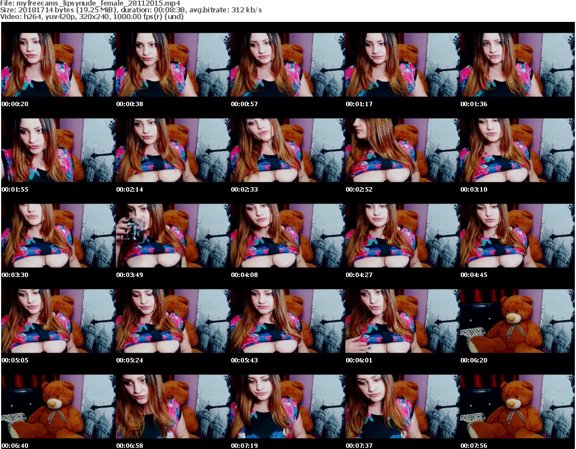
Task: Click the timestamp text 00:00:57
Action: [244, 104]
